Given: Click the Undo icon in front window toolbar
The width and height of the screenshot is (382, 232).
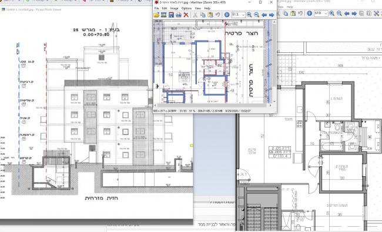Looking at the screenshot, I should tap(217, 15).
